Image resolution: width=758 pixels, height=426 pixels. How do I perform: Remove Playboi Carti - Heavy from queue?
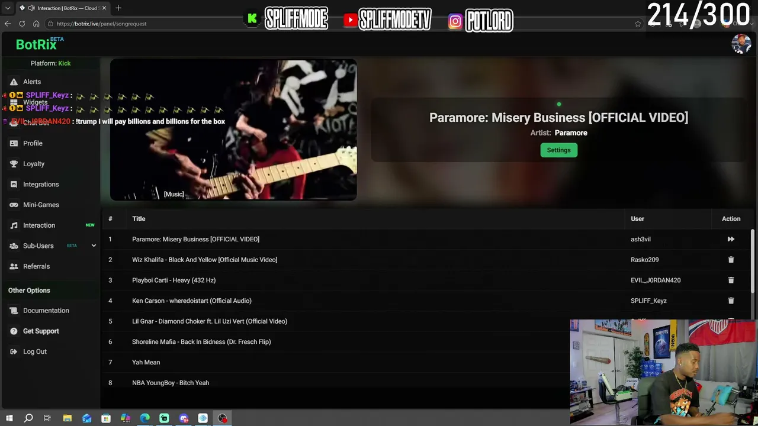click(731, 280)
